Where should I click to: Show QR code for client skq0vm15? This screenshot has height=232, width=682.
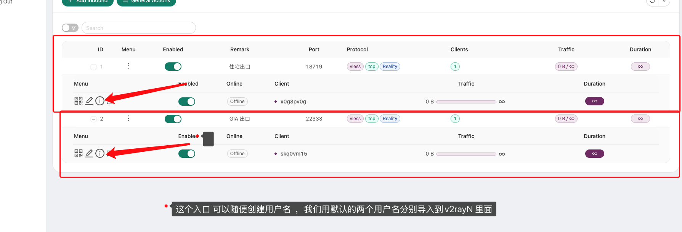click(78, 153)
